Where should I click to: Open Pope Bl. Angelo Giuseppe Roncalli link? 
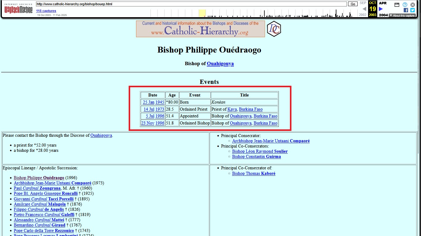46,193
